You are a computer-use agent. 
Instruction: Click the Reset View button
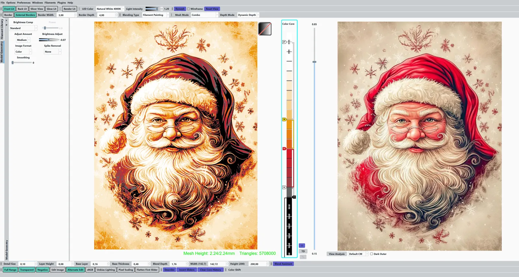tap(212, 9)
